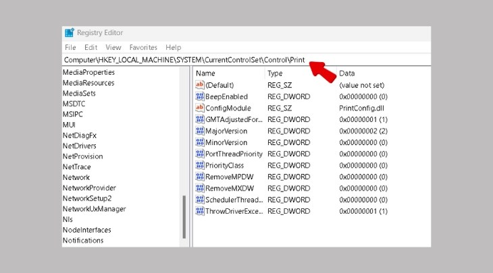Open the Favorites menu
Image resolution: width=493 pixels, height=273 pixels.
143,48
